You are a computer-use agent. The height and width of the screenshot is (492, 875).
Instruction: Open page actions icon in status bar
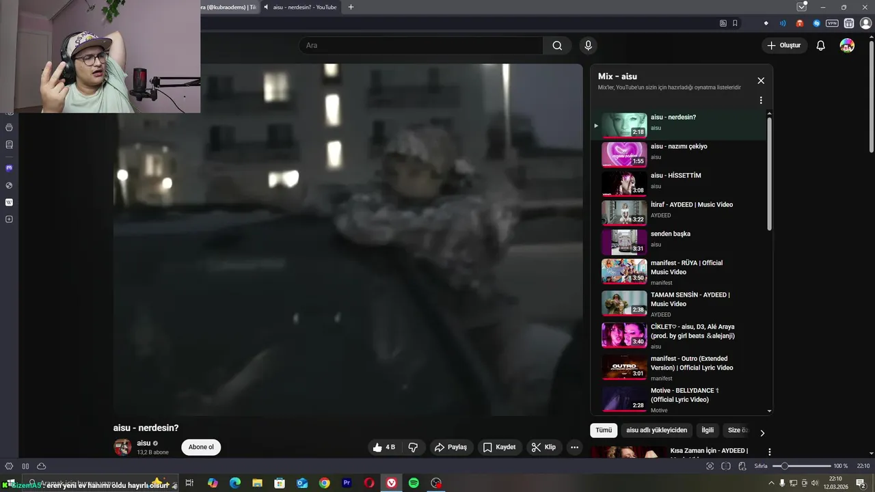742,466
